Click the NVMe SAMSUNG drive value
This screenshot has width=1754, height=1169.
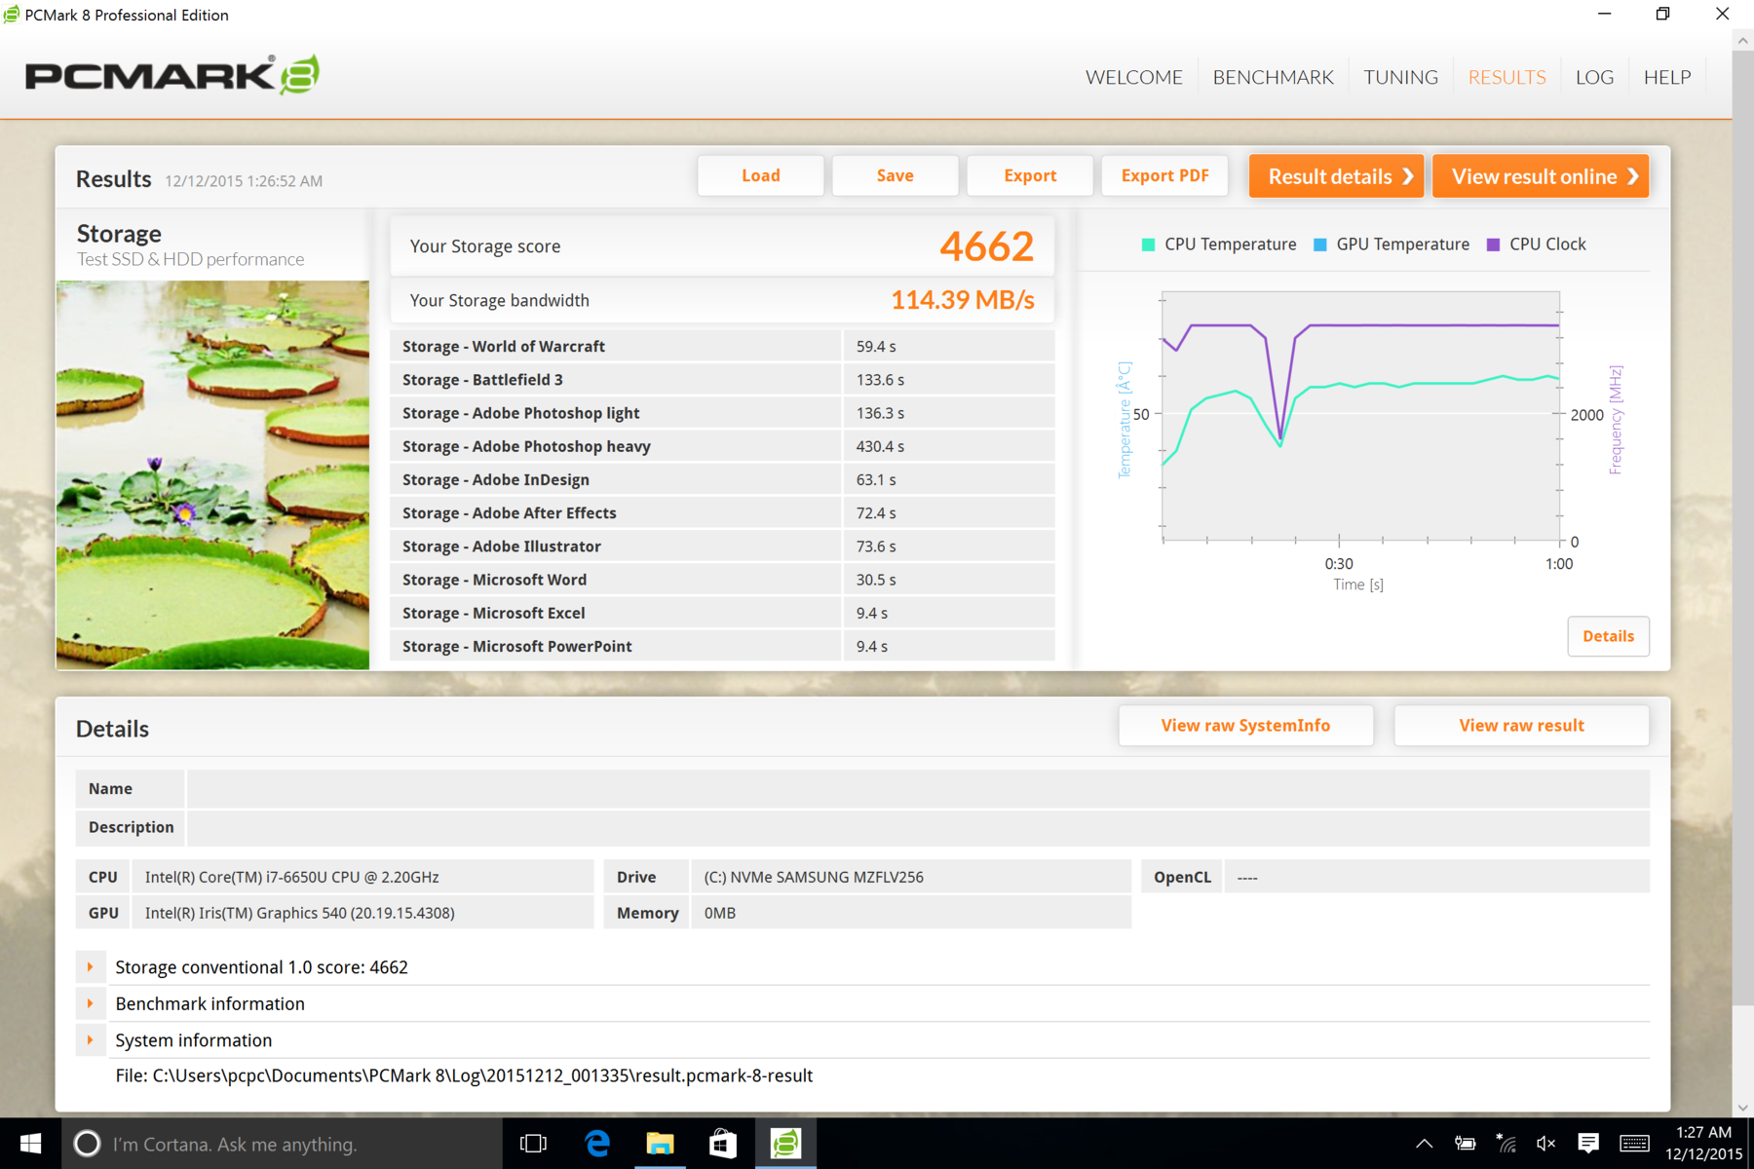coord(814,877)
